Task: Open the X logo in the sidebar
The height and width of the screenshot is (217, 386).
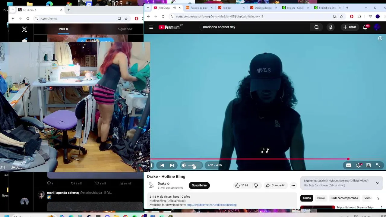Action: (24, 29)
